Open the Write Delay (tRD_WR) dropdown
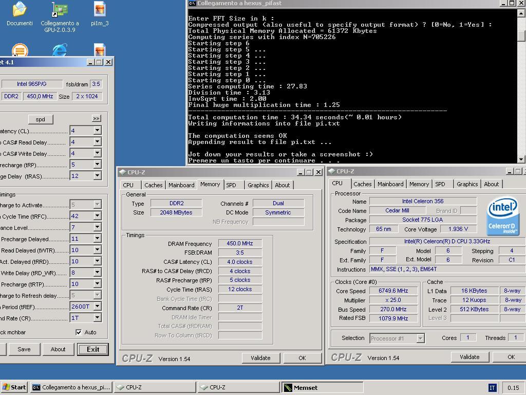The height and width of the screenshot is (395, 526). [x=97, y=273]
